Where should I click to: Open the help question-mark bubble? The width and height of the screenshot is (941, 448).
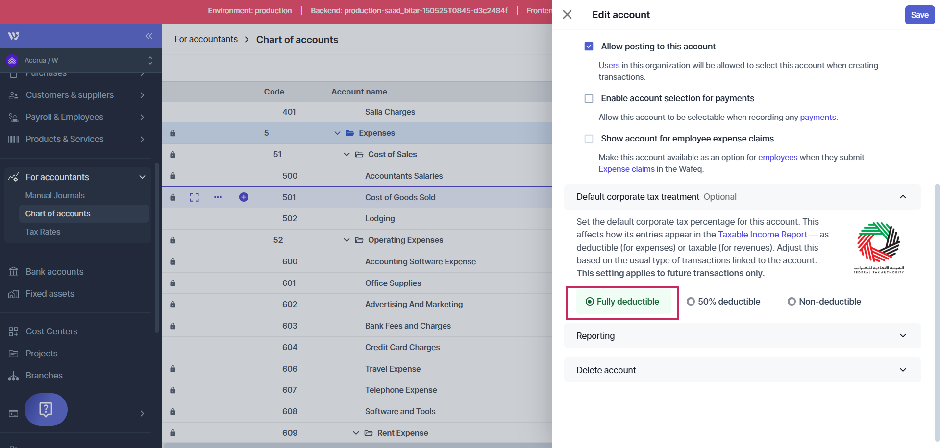(x=46, y=409)
